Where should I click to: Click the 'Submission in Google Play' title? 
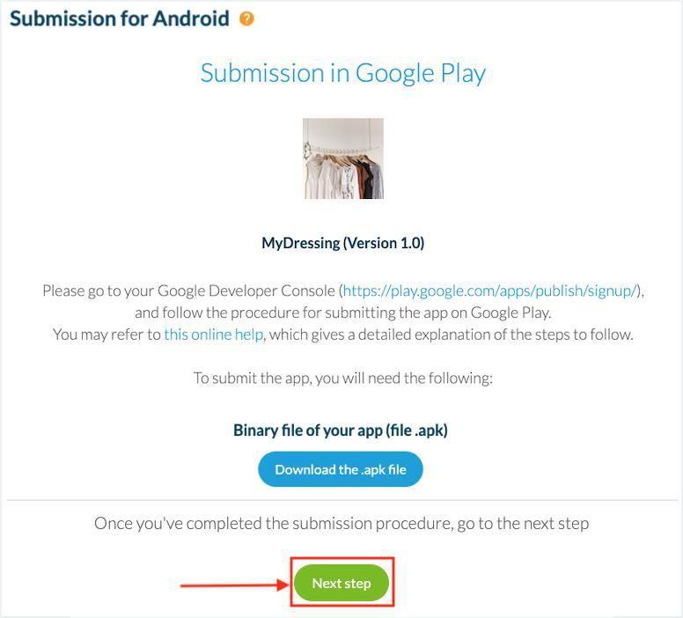[342, 72]
